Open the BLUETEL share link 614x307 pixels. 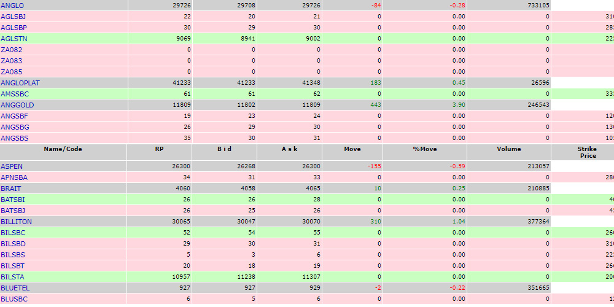click(x=15, y=288)
